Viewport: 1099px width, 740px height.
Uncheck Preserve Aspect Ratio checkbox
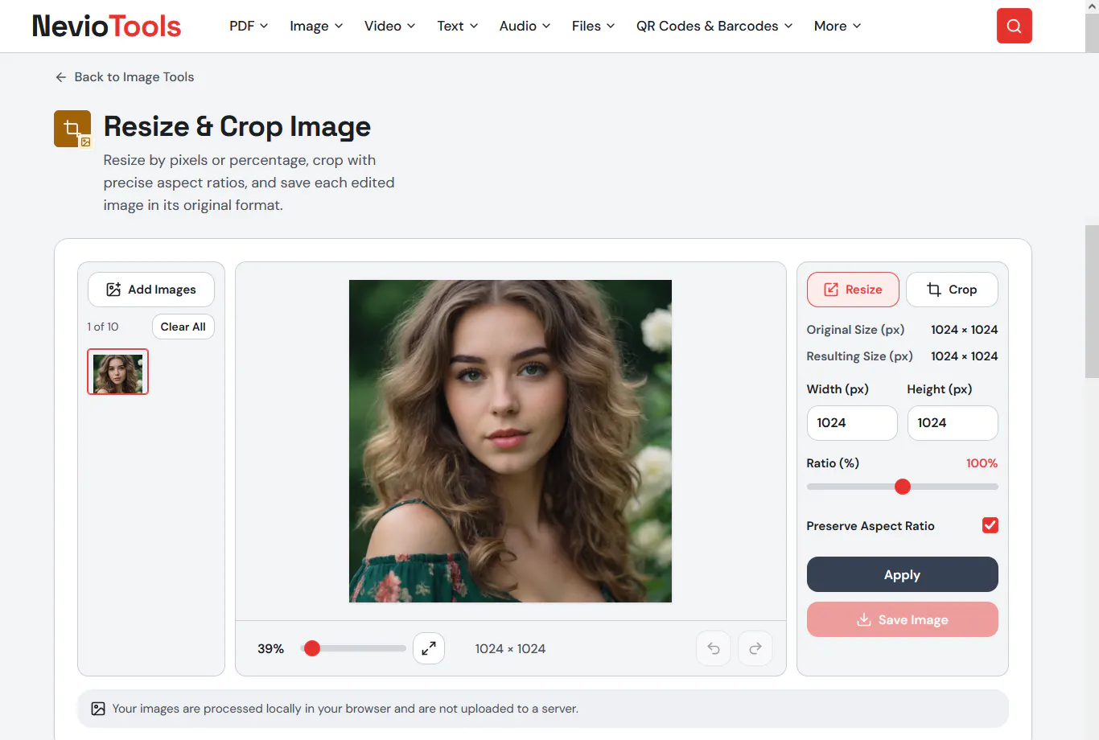(990, 525)
